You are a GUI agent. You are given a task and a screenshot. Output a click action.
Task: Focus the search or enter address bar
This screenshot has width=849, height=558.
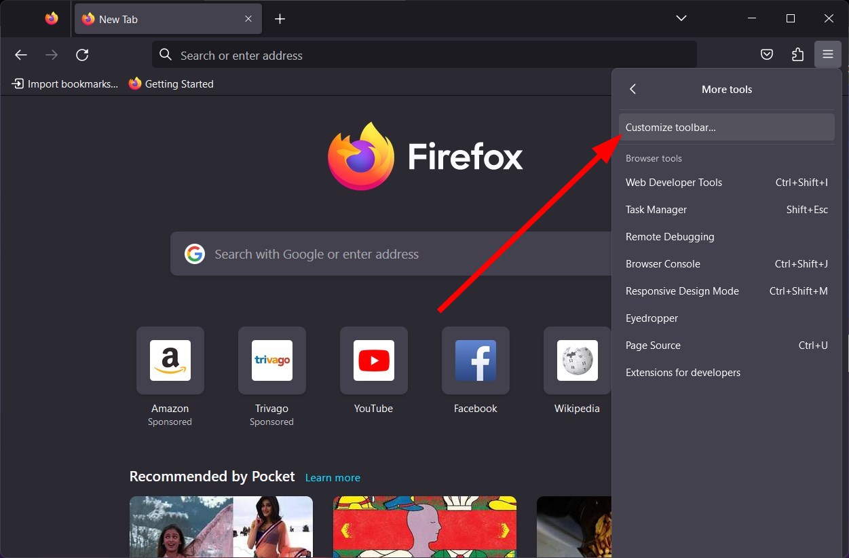coord(424,55)
